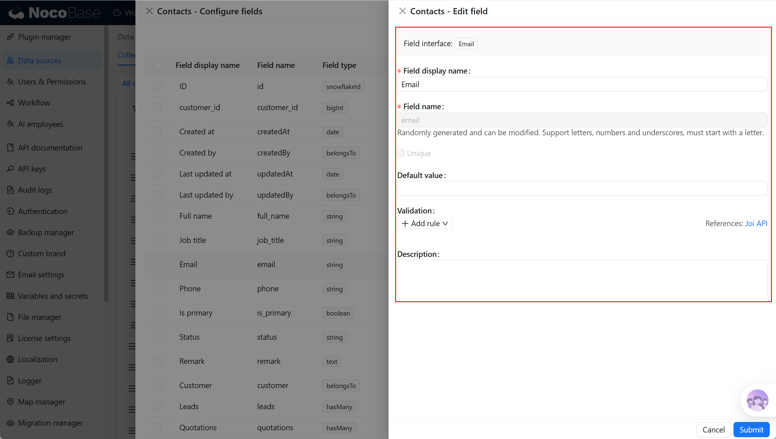Screen dimensions: 776x439
Task: Click the NocoBase logo
Action: coord(54,12)
